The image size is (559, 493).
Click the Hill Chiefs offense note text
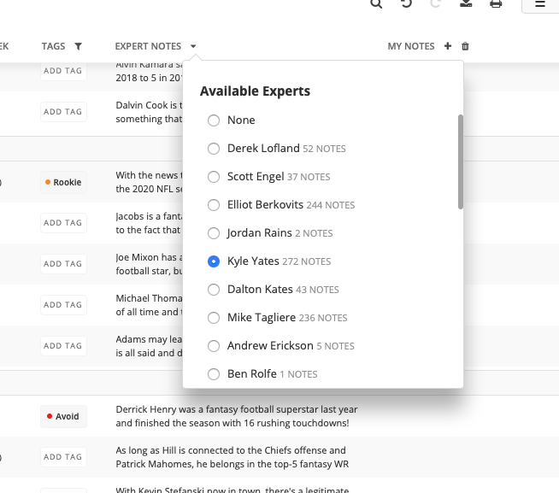pyautogui.click(x=232, y=457)
